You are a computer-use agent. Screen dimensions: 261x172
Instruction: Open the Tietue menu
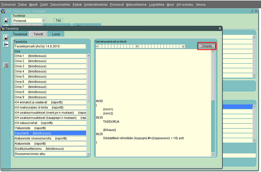click(x=22, y=5)
